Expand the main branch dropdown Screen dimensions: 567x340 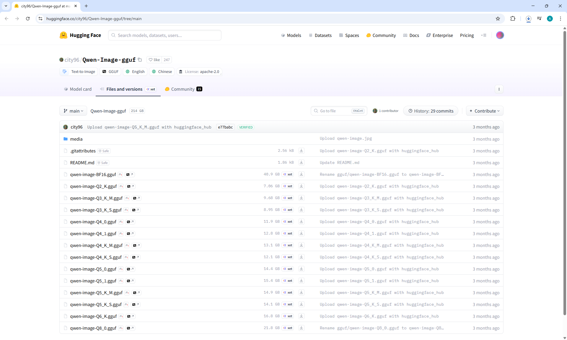point(73,111)
